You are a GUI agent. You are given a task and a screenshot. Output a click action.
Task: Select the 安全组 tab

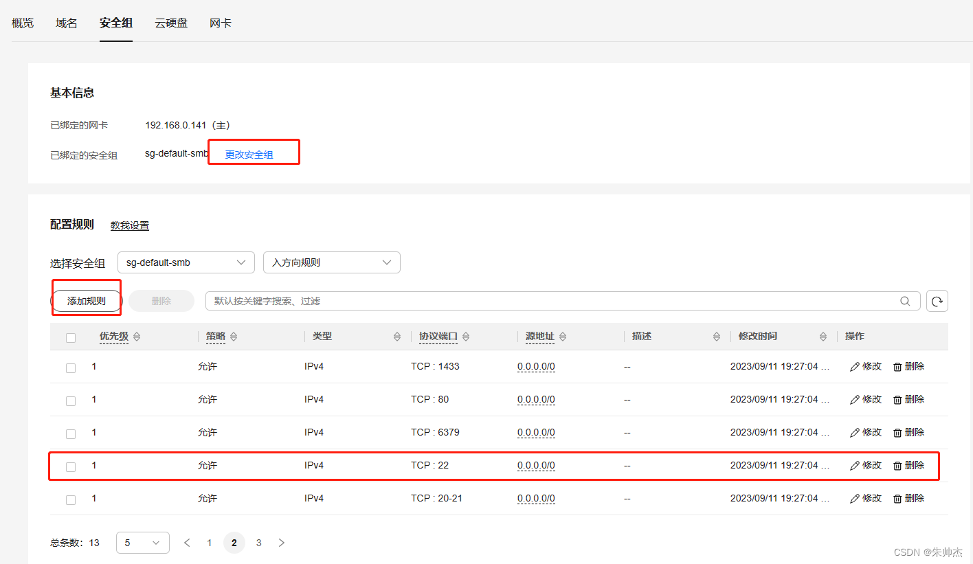click(x=116, y=23)
